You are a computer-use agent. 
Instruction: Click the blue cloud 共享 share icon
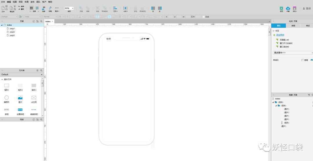288,9
